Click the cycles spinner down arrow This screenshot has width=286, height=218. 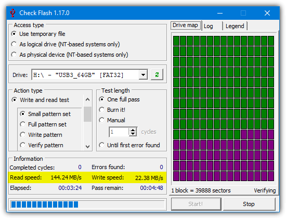[133, 134]
